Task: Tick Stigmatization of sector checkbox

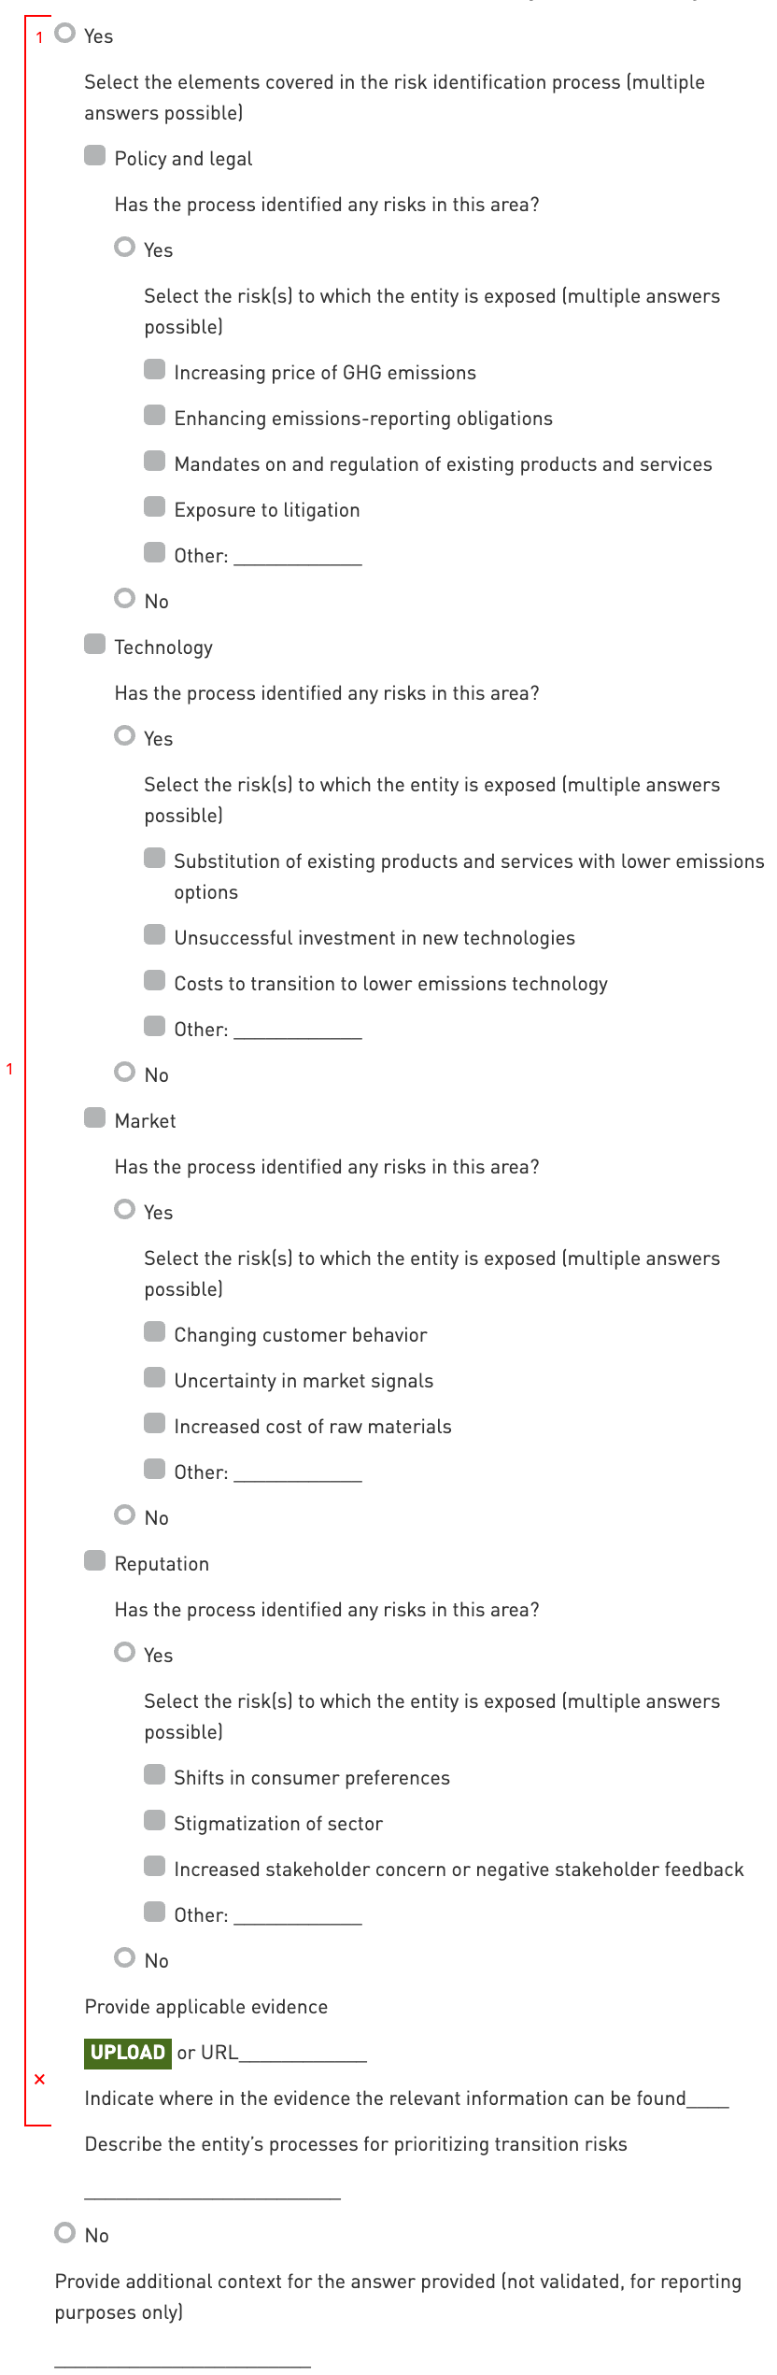Action: [x=154, y=1821]
